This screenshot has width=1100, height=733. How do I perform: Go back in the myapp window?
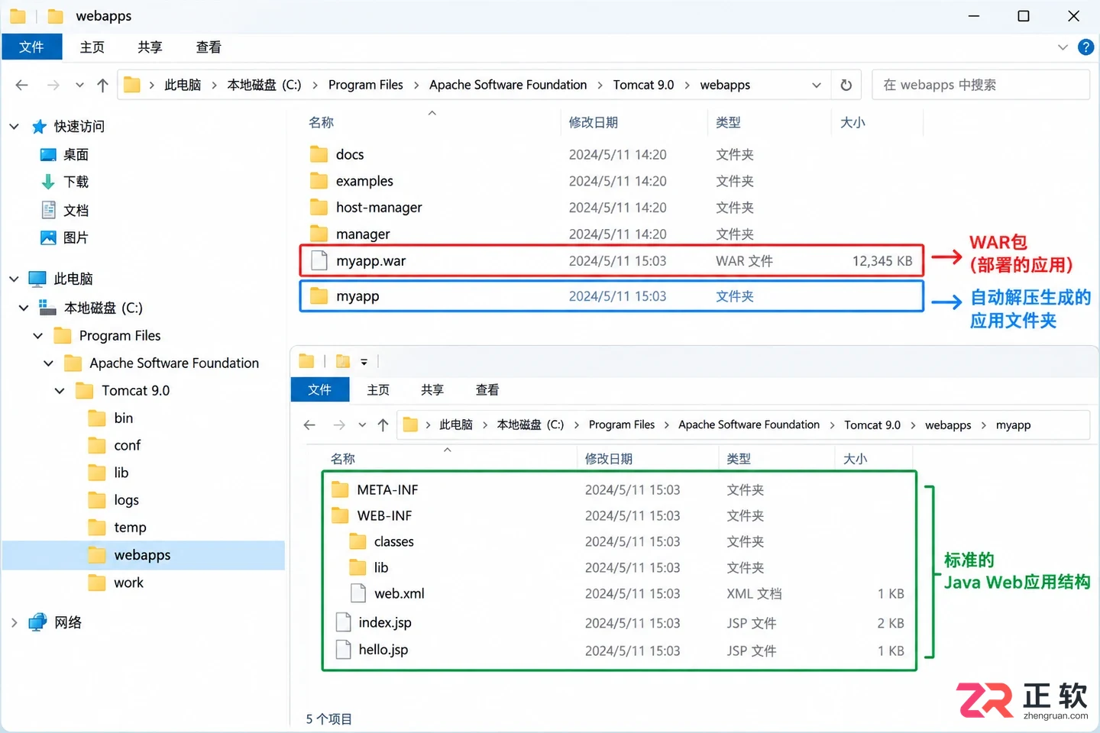[x=309, y=425]
